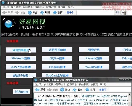Click 后退 arrow in the second window
This screenshot has height=106, width=132.
coord(37,90)
